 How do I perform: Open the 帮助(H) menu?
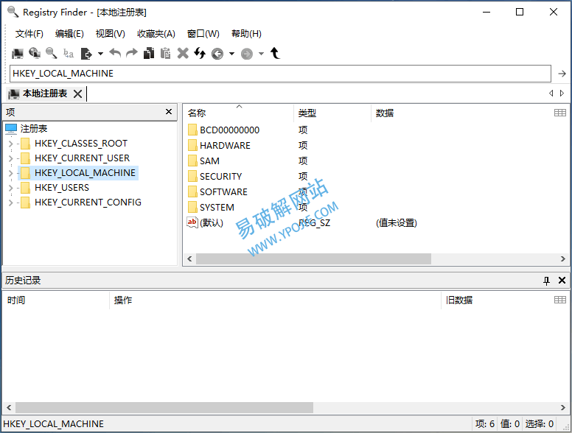point(246,34)
